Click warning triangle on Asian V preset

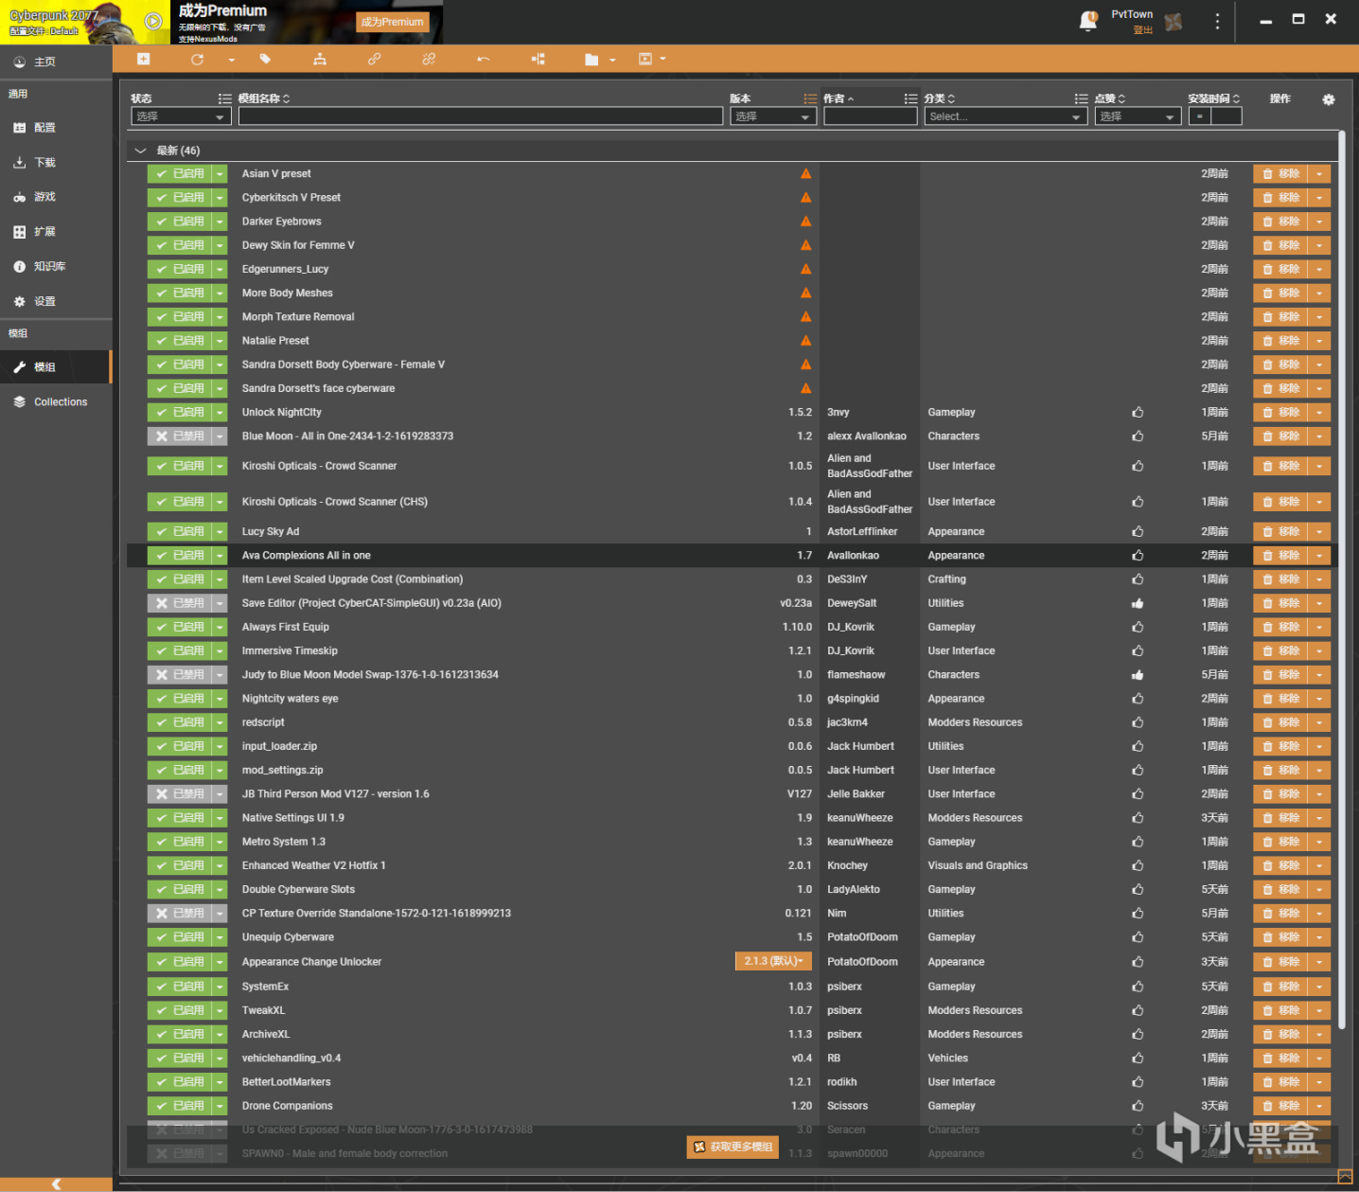tap(806, 173)
